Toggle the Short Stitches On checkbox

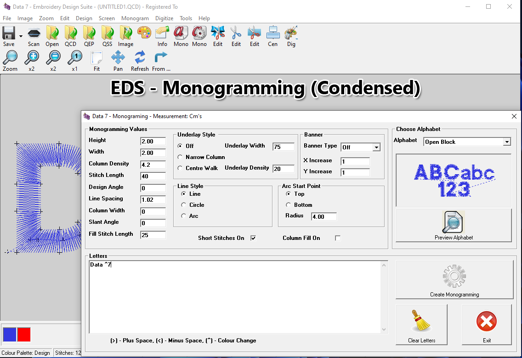click(x=253, y=238)
